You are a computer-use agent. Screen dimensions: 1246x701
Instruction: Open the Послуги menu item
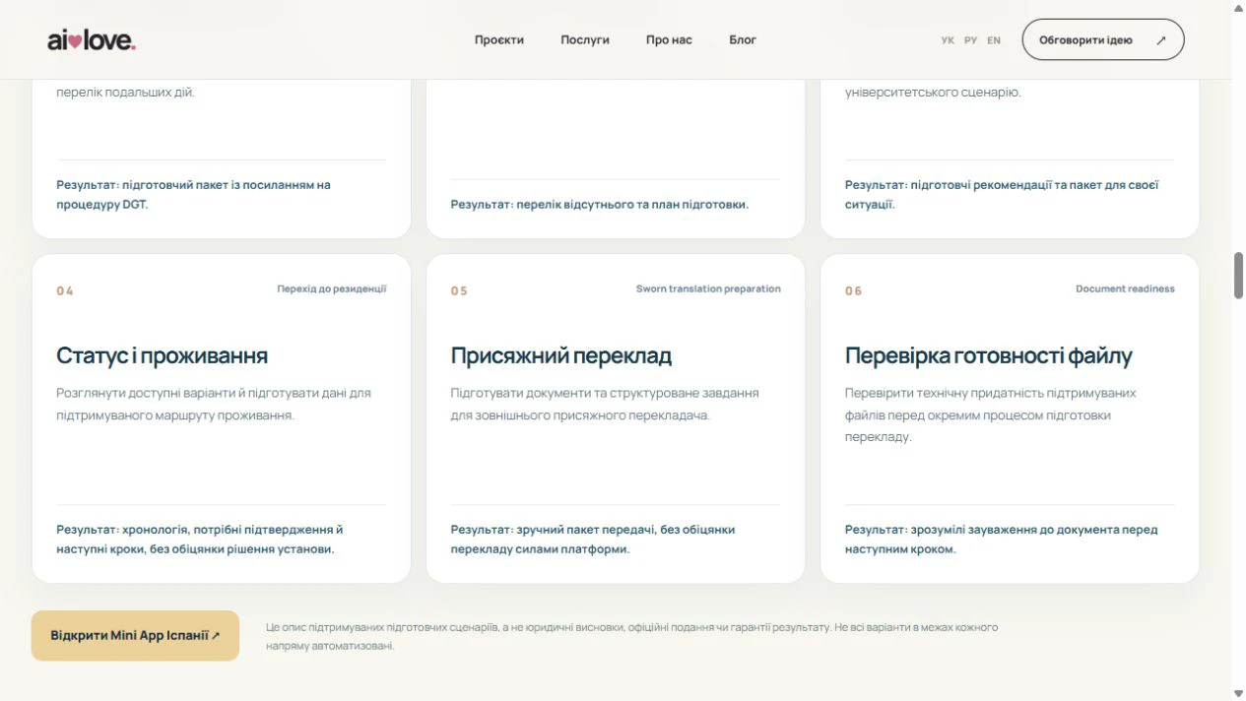pyautogui.click(x=585, y=40)
